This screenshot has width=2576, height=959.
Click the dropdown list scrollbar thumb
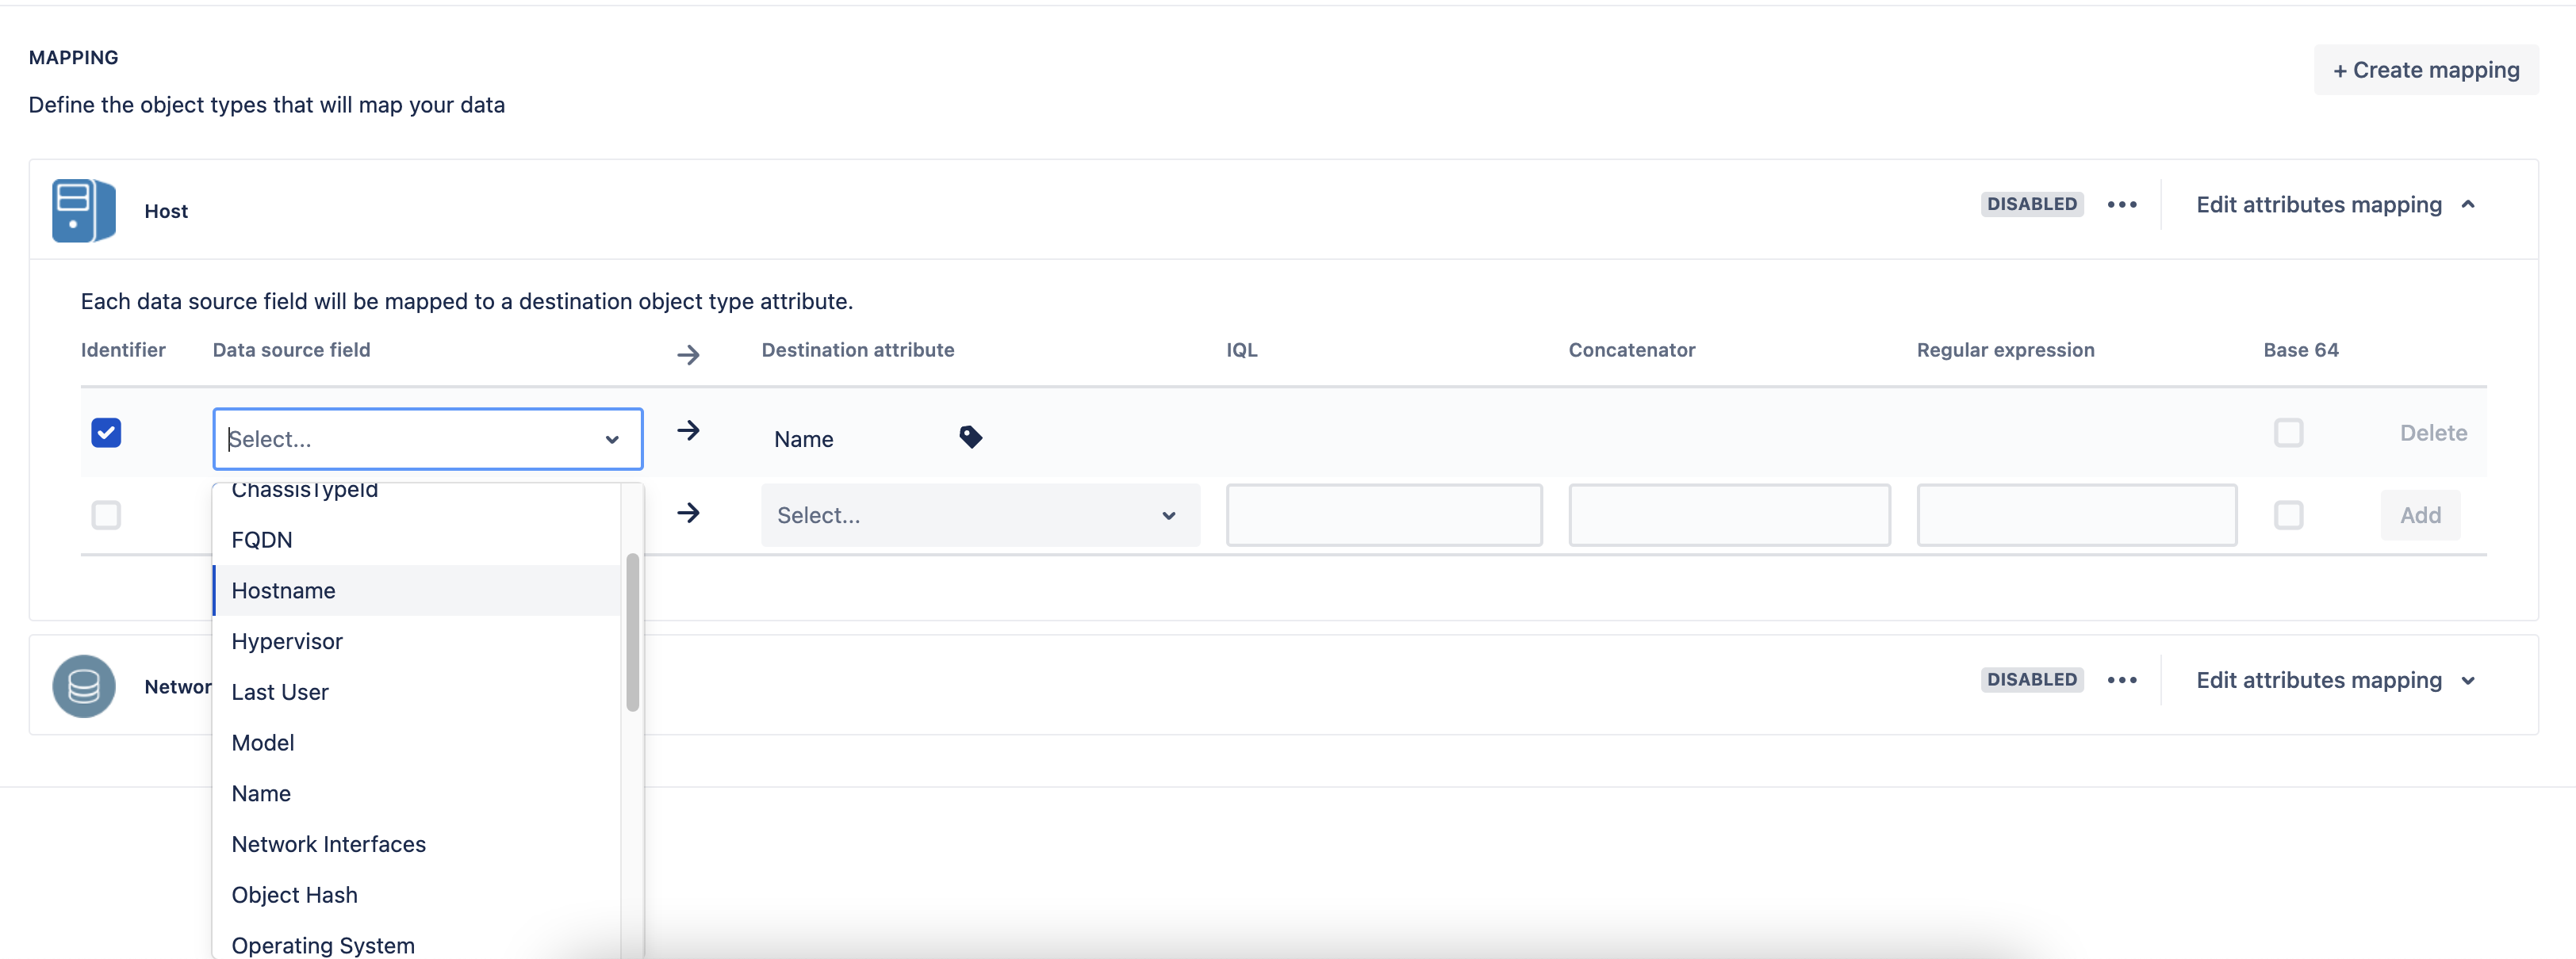[632, 632]
